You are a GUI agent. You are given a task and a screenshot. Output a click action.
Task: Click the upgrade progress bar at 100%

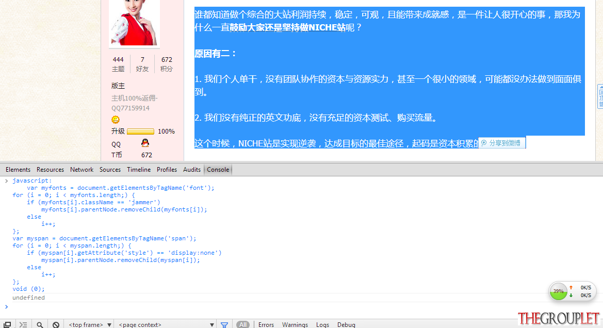pos(140,132)
